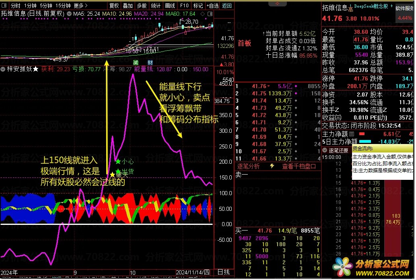Click the cyan bar next to 5日主力净额
Image resolution: width=416 pixels, height=280 pixels.
365,142
